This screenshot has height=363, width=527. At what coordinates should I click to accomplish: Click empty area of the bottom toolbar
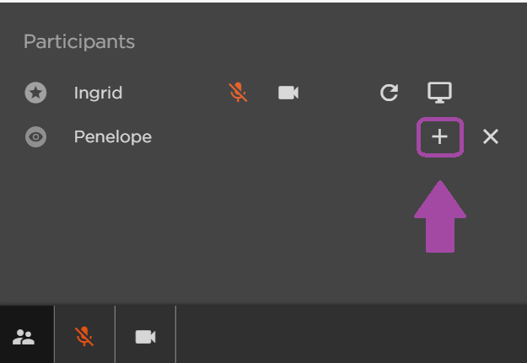pos(352,334)
